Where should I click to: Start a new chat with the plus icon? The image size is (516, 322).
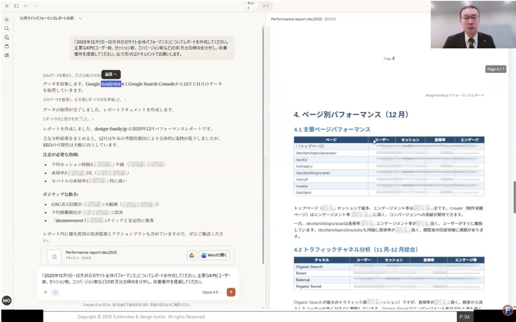pyautogui.click(x=6, y=20)
